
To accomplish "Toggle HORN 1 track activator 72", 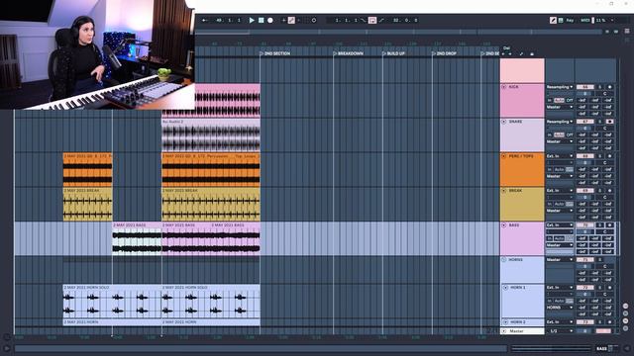I will tap(584, 288).
